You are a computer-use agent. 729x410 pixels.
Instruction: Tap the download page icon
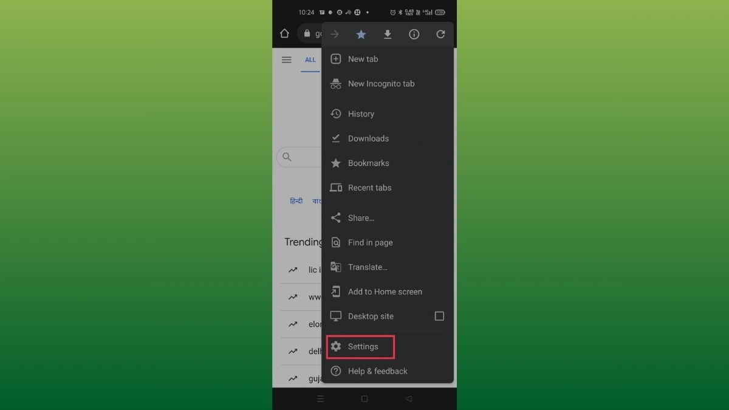click(388, 34)
